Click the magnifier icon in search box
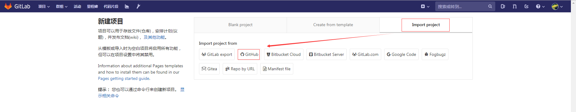Image resolution: width=576 pixels, height=112 pixels. click(490, 6)
